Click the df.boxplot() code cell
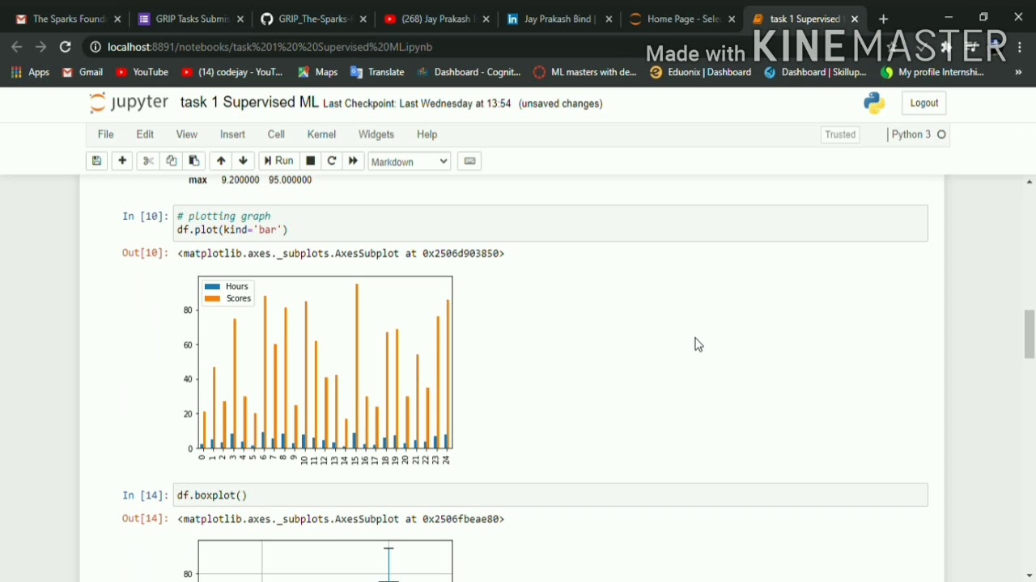The width and height of the screenshot is (1036, 582). [x=550, y=495]
